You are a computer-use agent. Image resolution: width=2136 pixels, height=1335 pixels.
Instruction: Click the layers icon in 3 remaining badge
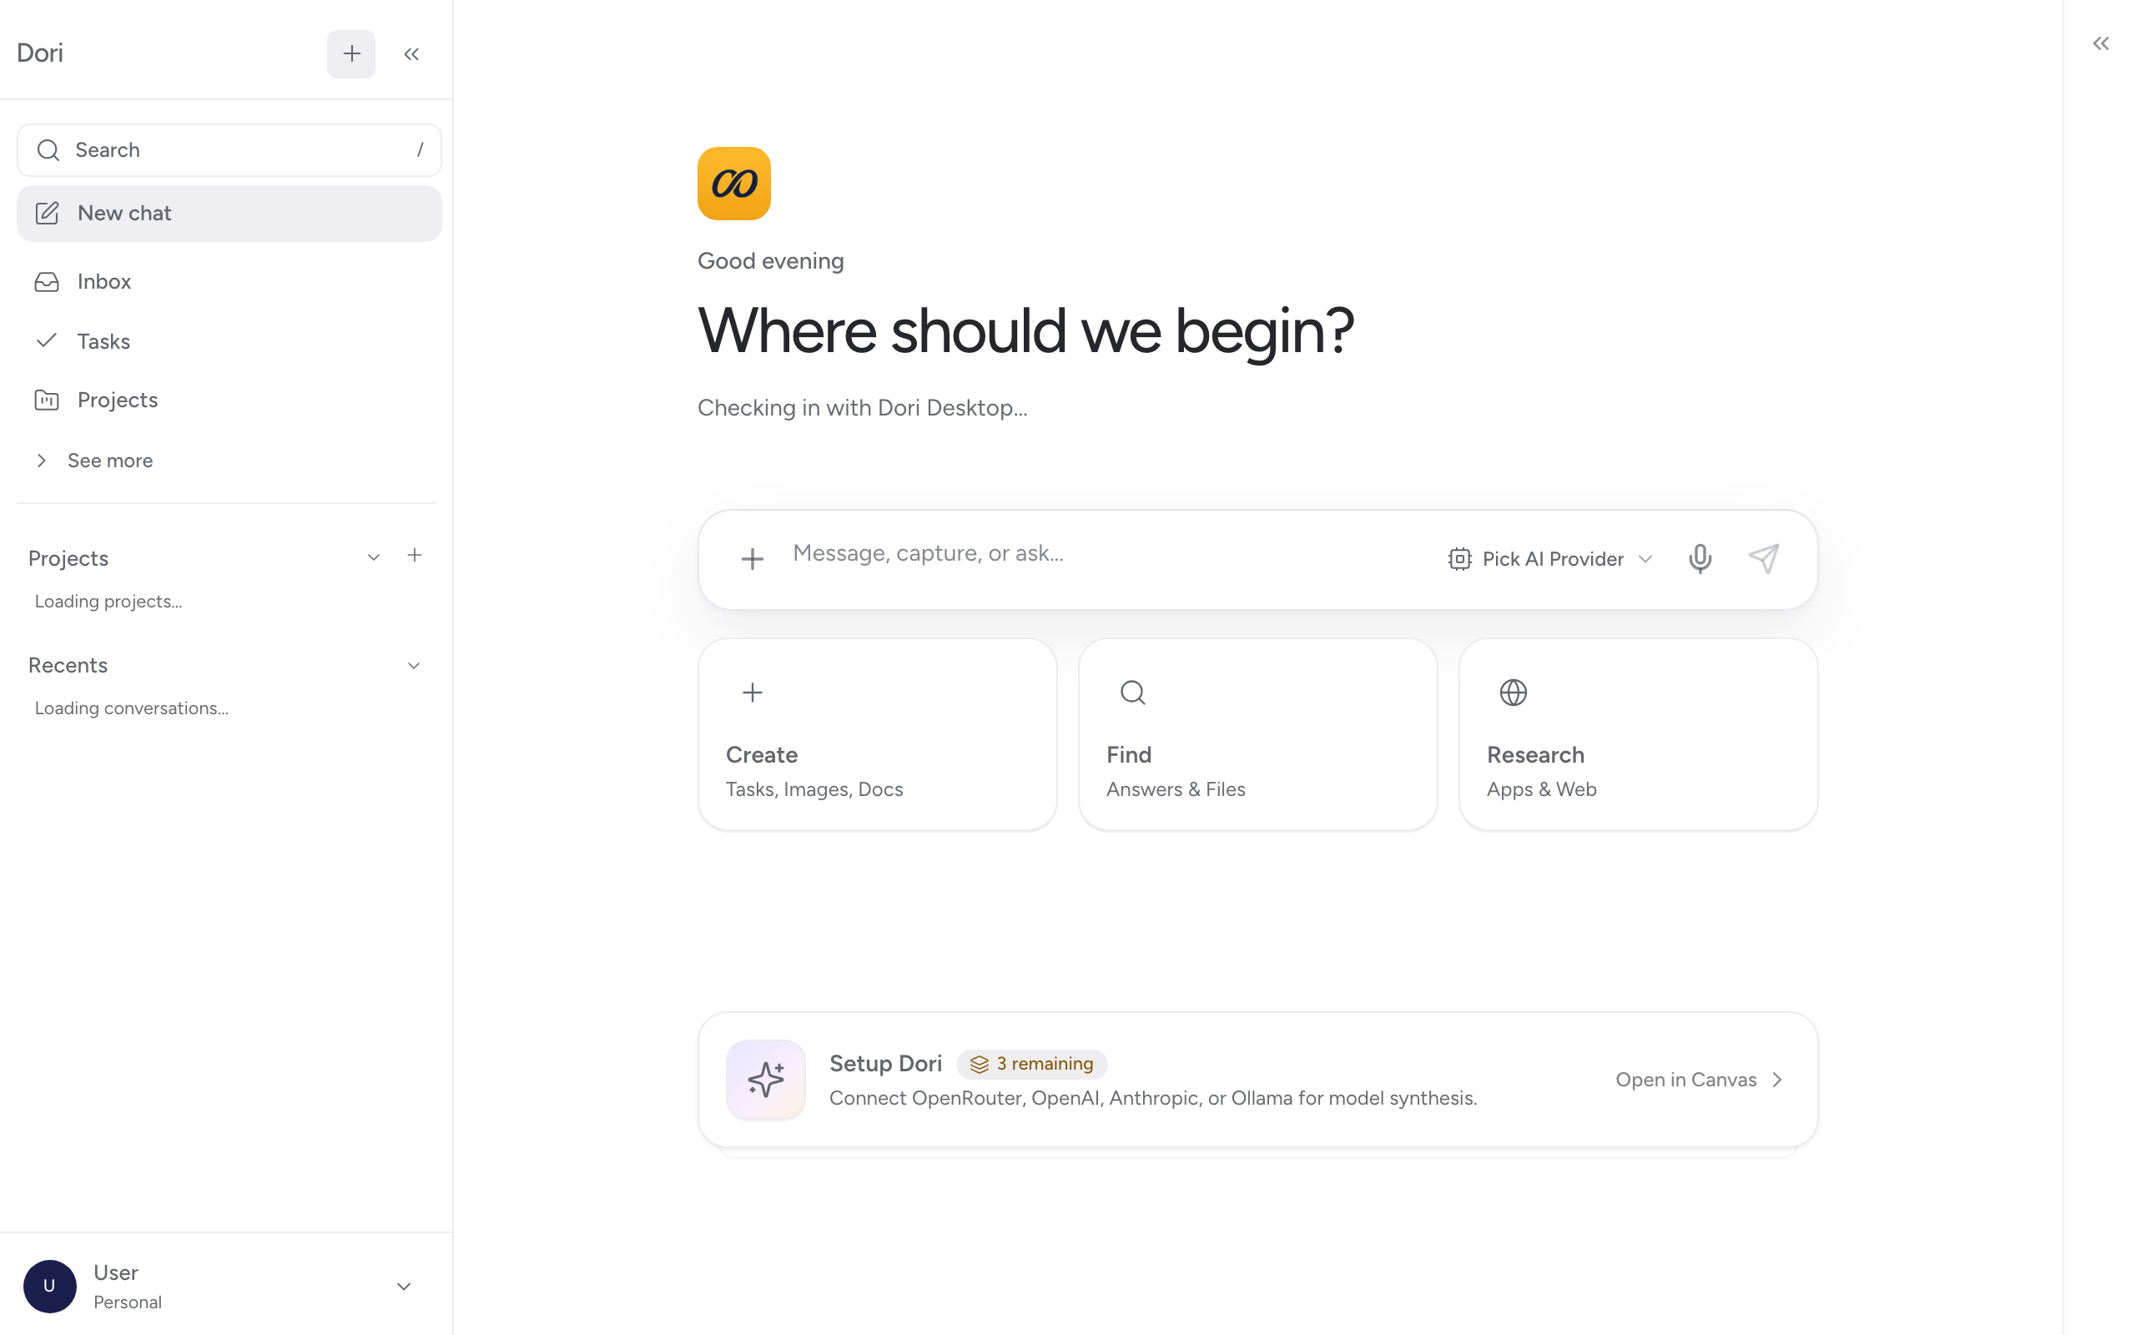[x=980, y=1065]
